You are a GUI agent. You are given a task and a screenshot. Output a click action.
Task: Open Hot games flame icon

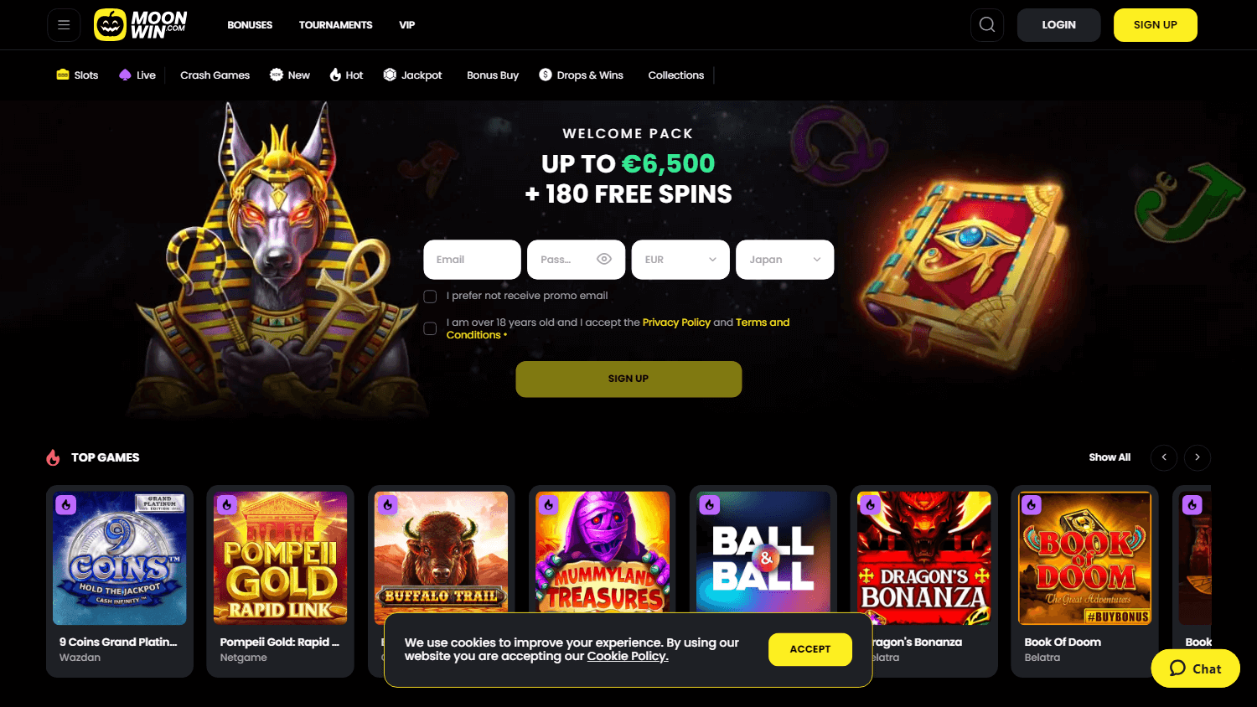pos(335,75)
